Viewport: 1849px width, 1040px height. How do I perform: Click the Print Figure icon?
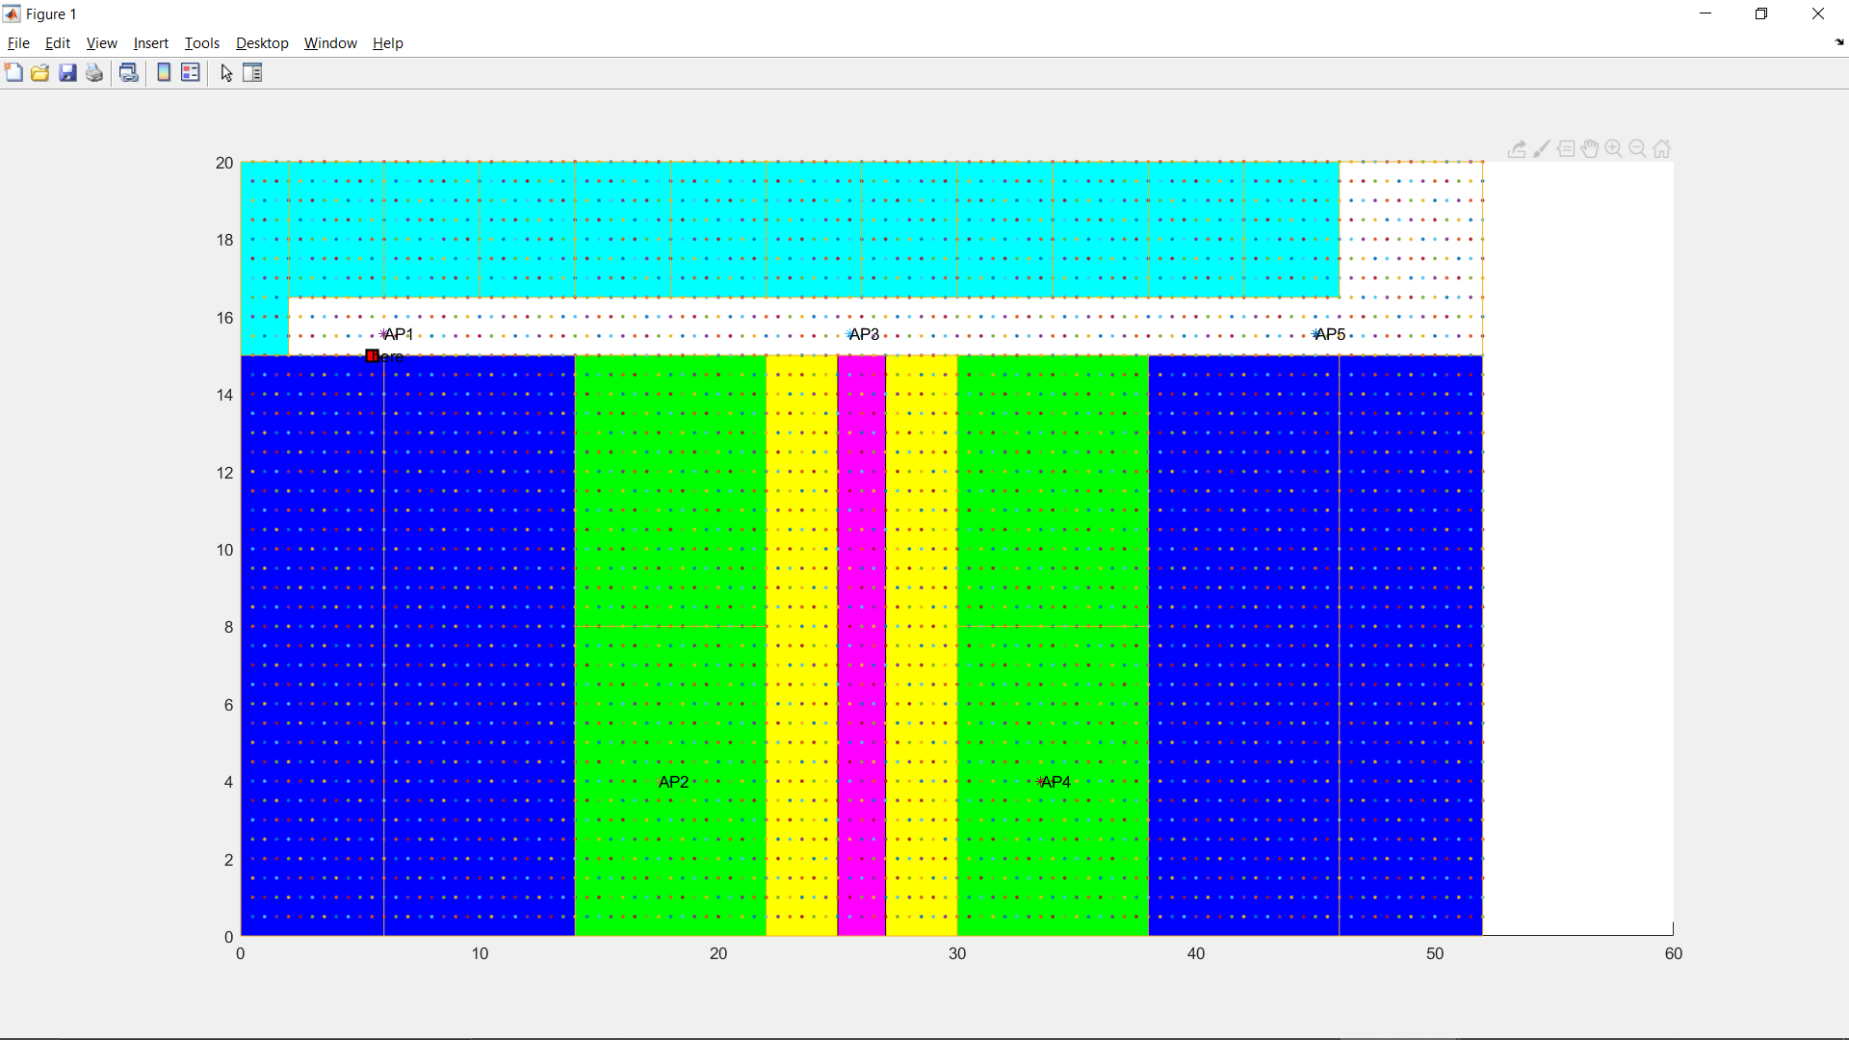[94, 73]
